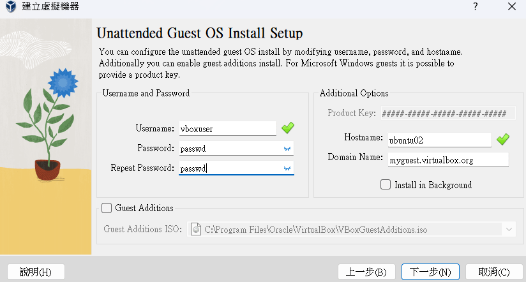Show password with the Password eye icon

[x=287, y=148]
